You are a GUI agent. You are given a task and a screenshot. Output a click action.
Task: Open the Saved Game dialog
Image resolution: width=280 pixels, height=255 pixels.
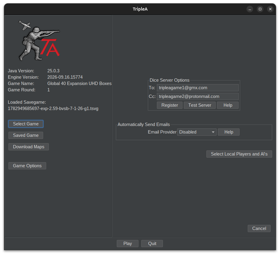pyautogui.click(x=26, y=135)
